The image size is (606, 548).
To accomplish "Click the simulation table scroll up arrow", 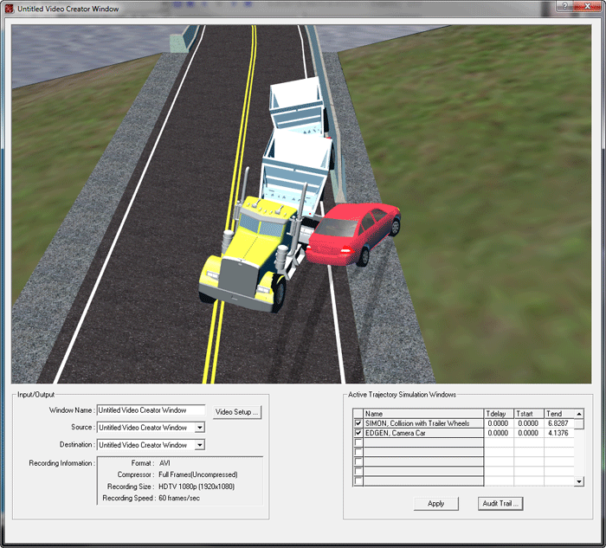I will pos(579,414).
